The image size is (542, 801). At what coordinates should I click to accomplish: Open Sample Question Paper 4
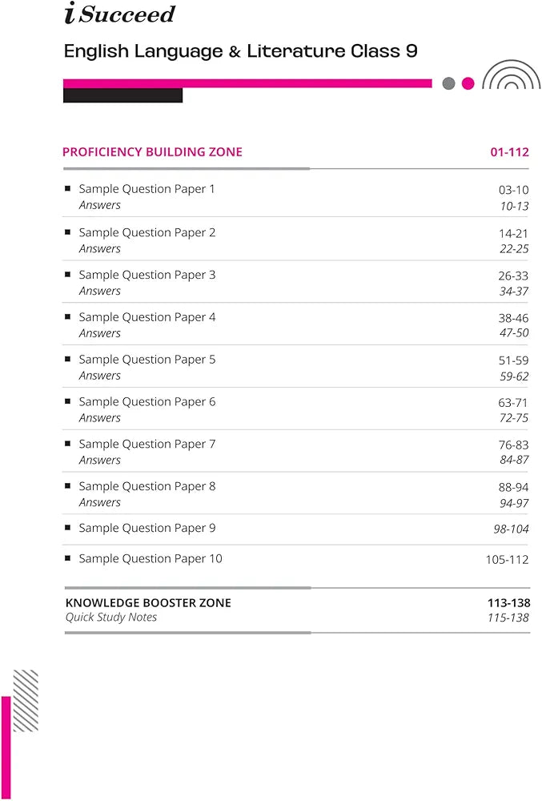(147, 317)
